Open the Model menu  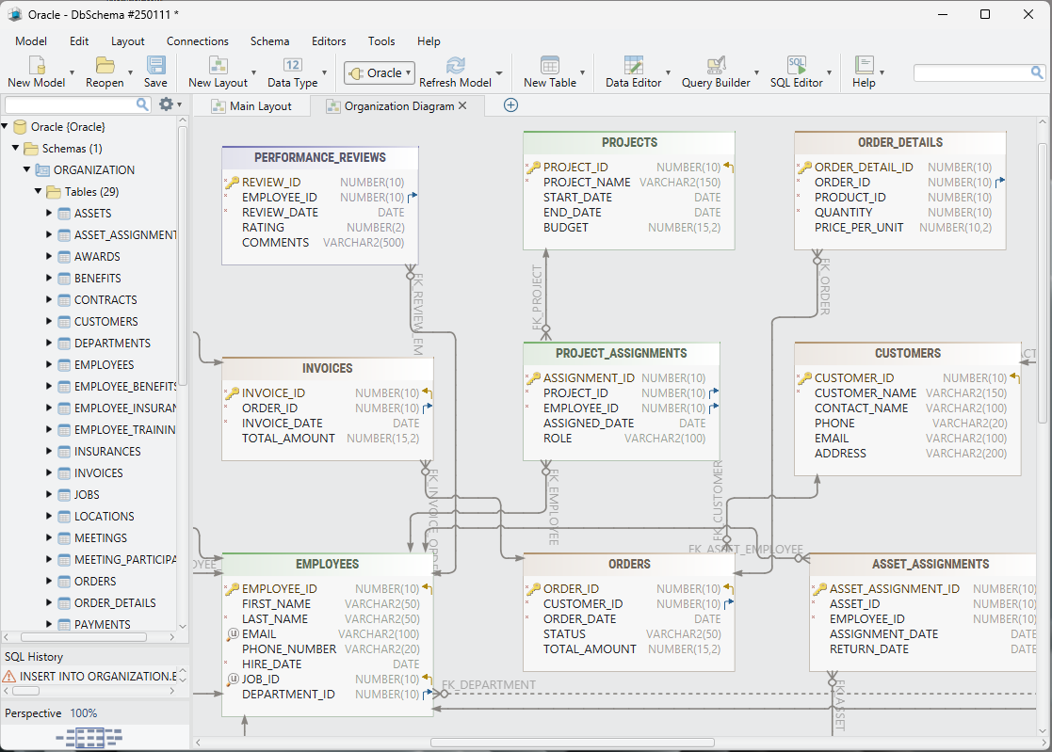(x=31, y=40)
